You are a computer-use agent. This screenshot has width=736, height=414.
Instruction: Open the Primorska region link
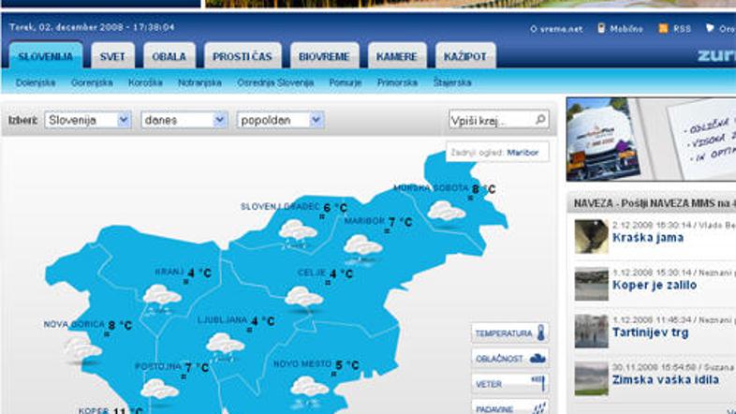coord(398,82)
